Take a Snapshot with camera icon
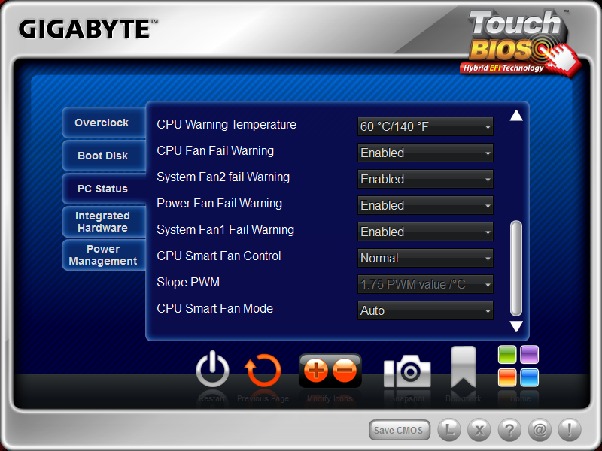 [407, 371]
